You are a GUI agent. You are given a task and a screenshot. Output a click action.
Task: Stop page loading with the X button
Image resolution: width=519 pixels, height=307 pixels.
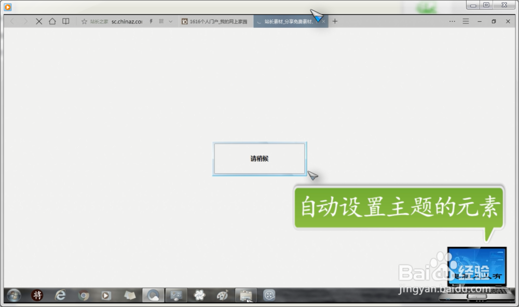click(39, 21)
